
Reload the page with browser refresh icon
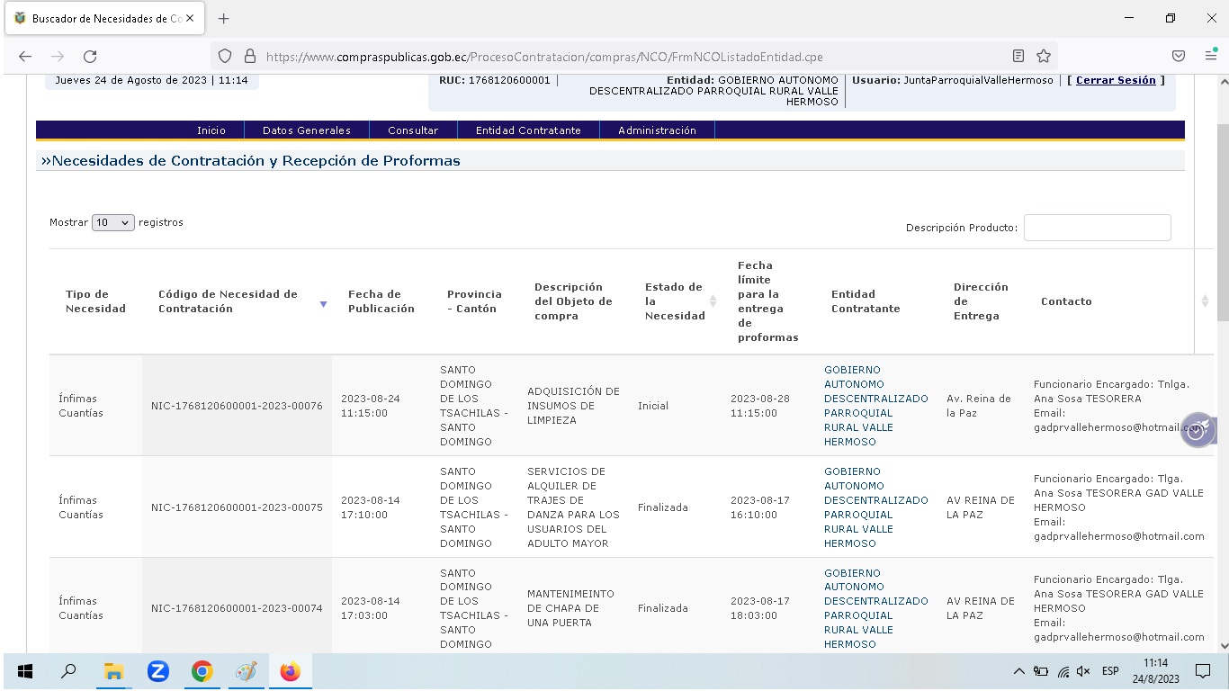(90, 56)
